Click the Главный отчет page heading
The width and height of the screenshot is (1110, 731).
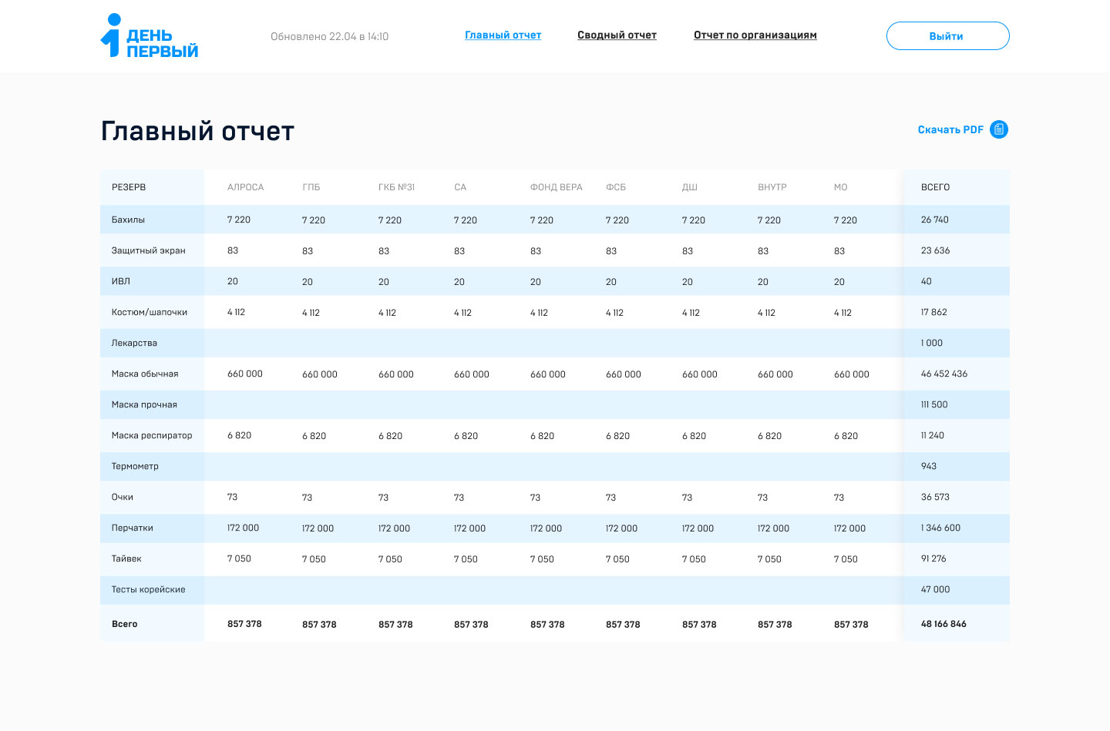pyautogui.click(x=197, y=132)
